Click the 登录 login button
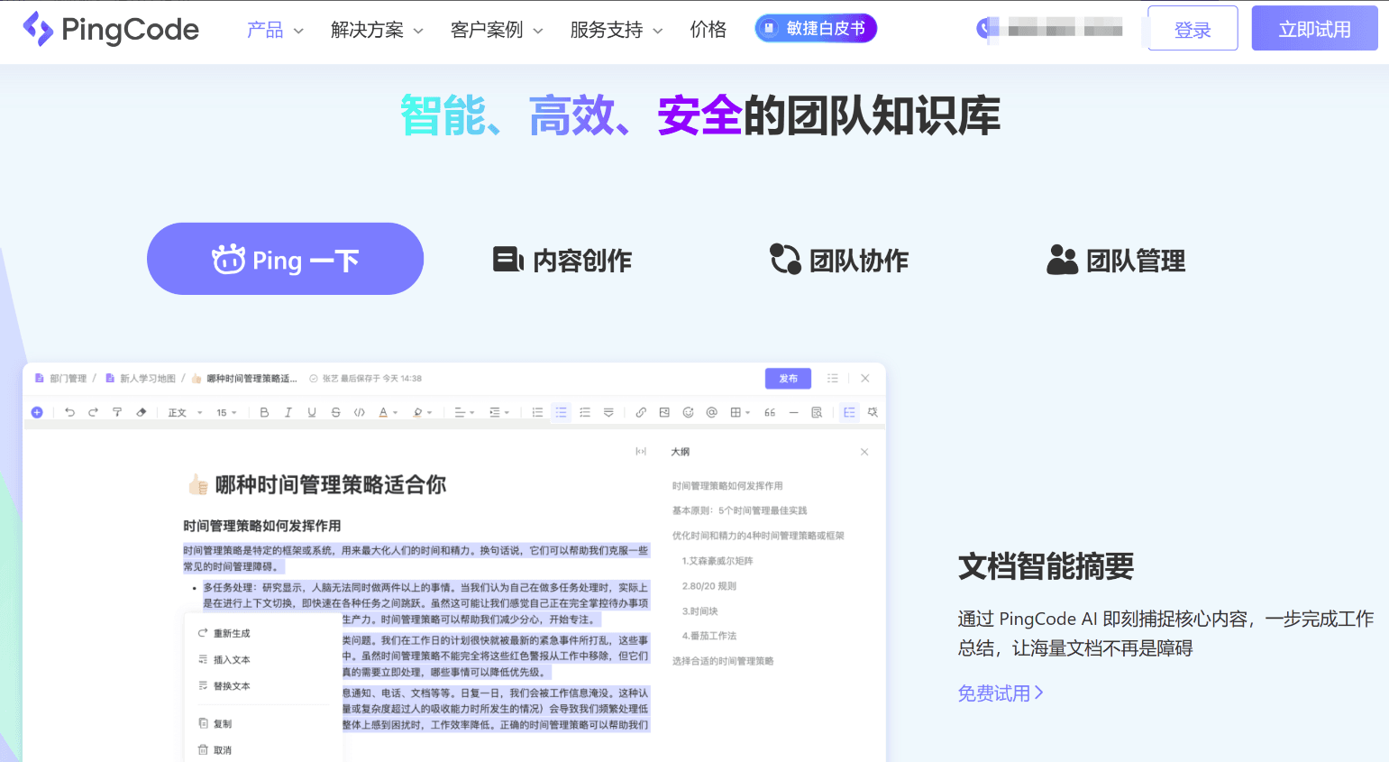1389x762 pixels. coord(1193,29)
